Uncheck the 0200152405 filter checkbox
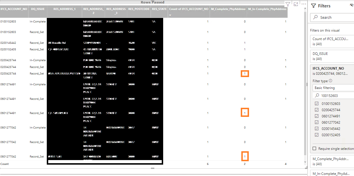 coord(317,135)
